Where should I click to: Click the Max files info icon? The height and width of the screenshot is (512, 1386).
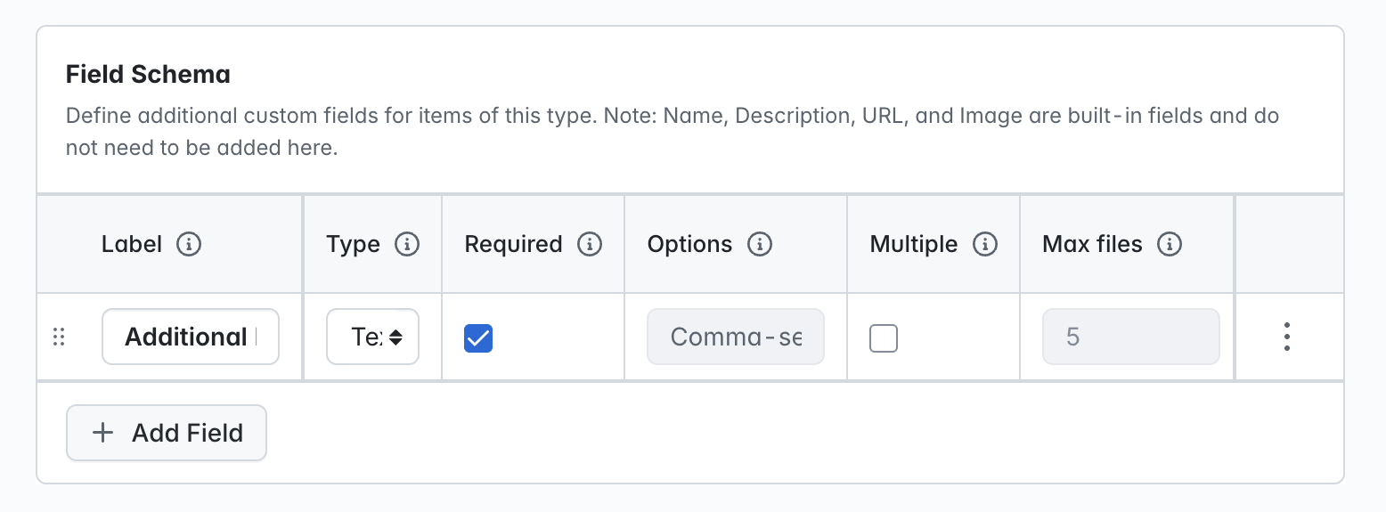pyautogui.click(x=1170, y=244)
